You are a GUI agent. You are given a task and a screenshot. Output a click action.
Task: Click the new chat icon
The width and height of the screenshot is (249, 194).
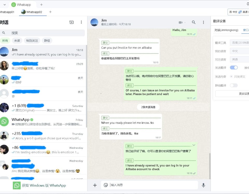pyautogui.click(x=72, y=22)
